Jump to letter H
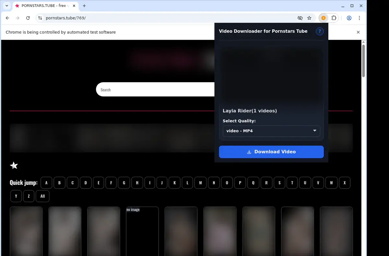The width and height of the screenshot is (389, 256). coord(137,183)
